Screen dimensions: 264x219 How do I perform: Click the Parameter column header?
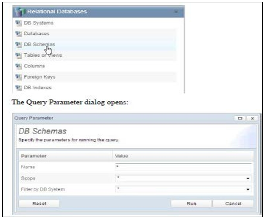[34, 156]
